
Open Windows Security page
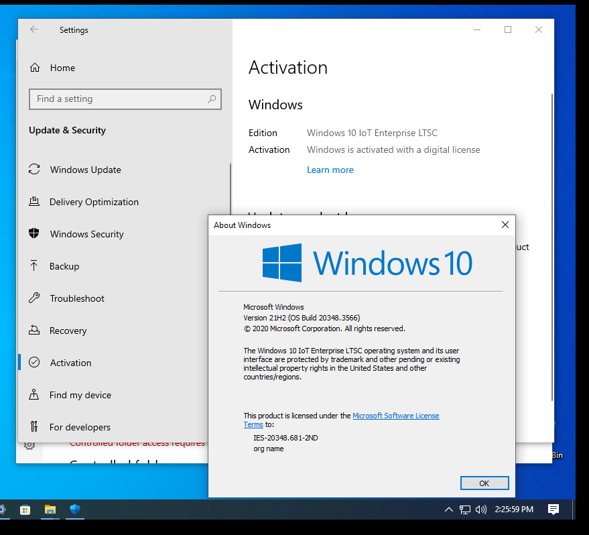(86, 234)
